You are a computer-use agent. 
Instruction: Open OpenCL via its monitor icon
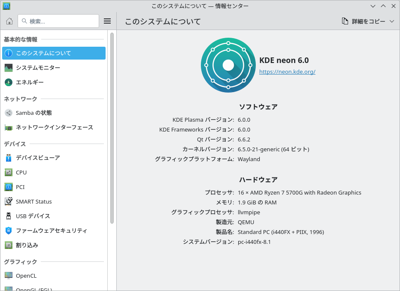9,276
